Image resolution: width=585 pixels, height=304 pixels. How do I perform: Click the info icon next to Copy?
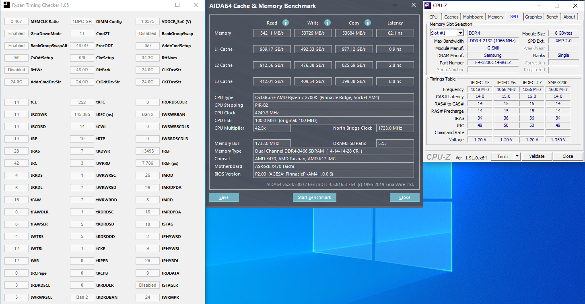368,23
